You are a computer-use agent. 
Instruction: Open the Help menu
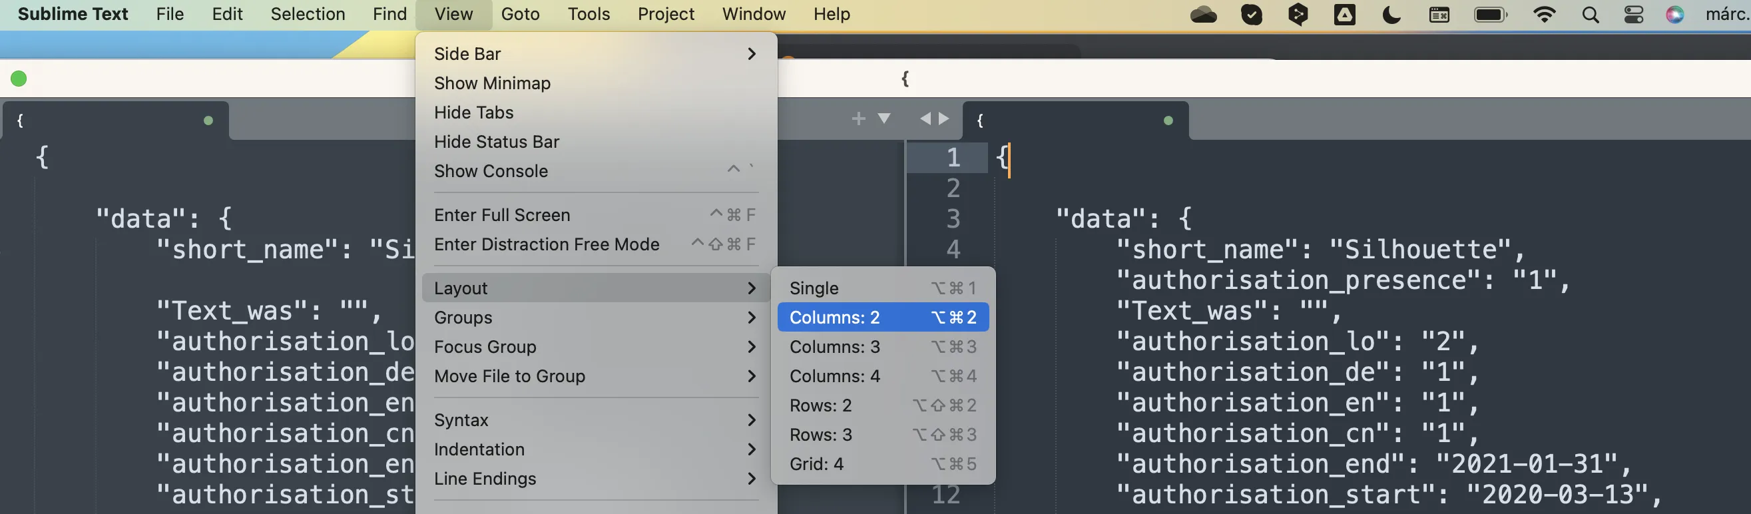pos(832,14)
